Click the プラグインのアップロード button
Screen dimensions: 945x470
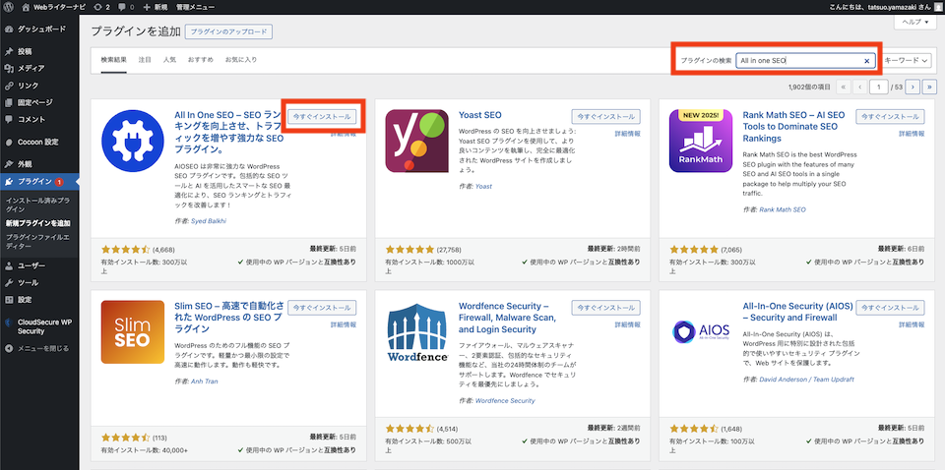[x=229, y=31]
